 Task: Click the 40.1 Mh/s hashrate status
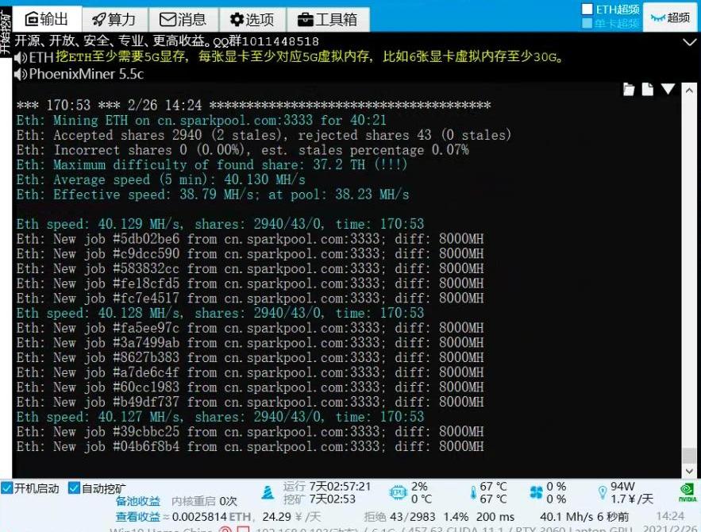coord(584,517)
